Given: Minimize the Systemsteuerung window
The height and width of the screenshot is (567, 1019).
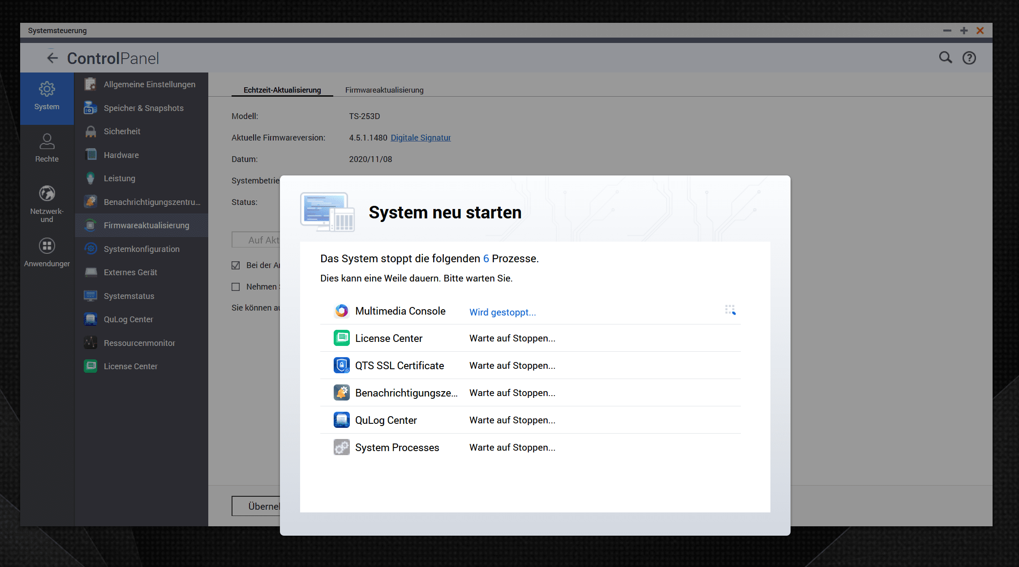Looking at the screenshot, I should coord(947,30).
